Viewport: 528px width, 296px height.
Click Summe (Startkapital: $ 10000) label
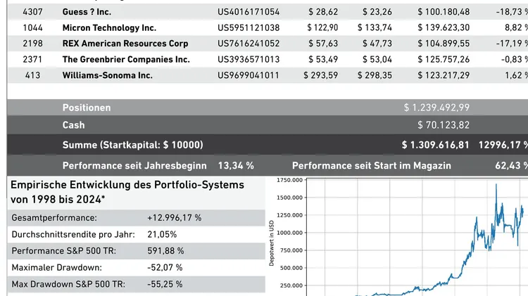pyautogui.click(x=132, y=145)
